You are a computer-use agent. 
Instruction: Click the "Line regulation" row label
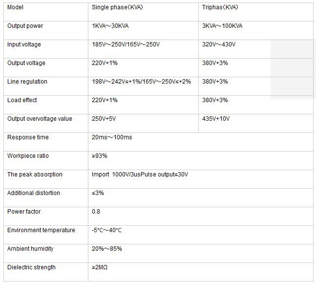pos(27,82)
